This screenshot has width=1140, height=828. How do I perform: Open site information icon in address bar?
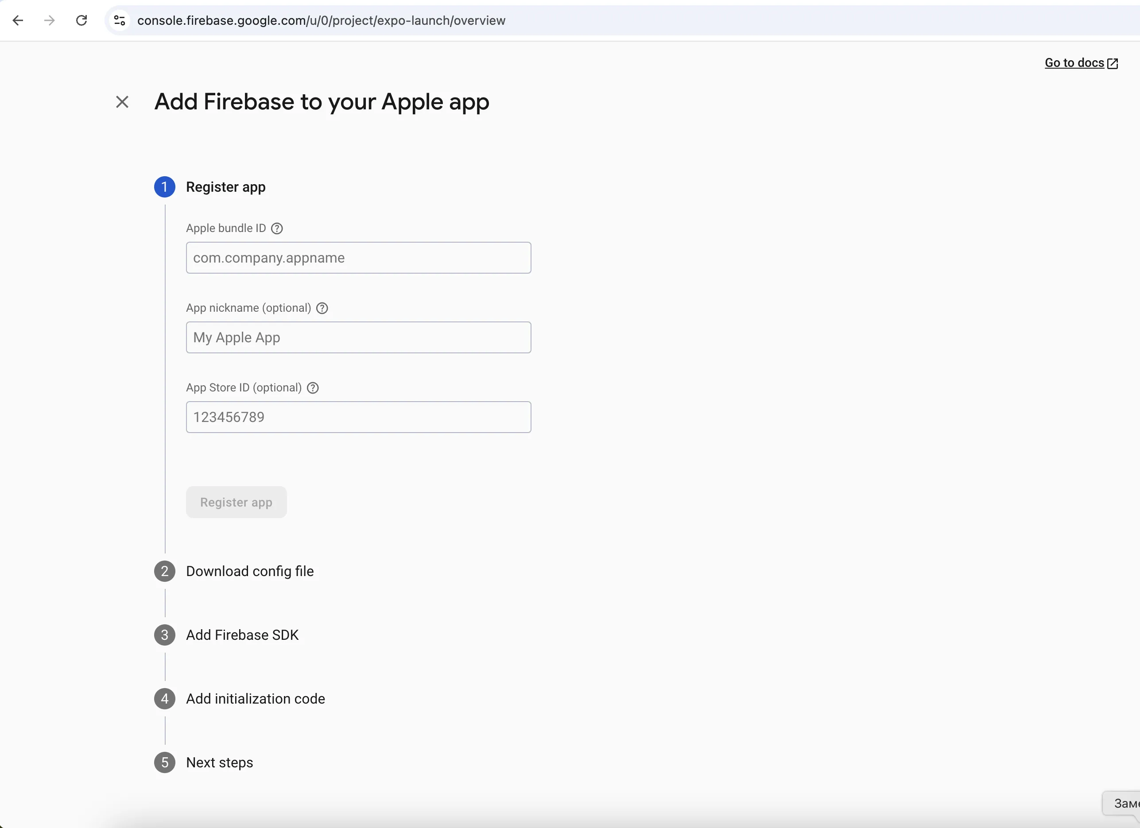pyautogui.click(x=120, y=21)
